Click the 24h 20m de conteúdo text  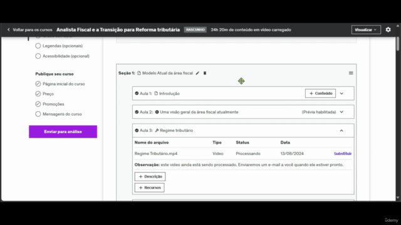pyautogui.click(x=251, y=30)
